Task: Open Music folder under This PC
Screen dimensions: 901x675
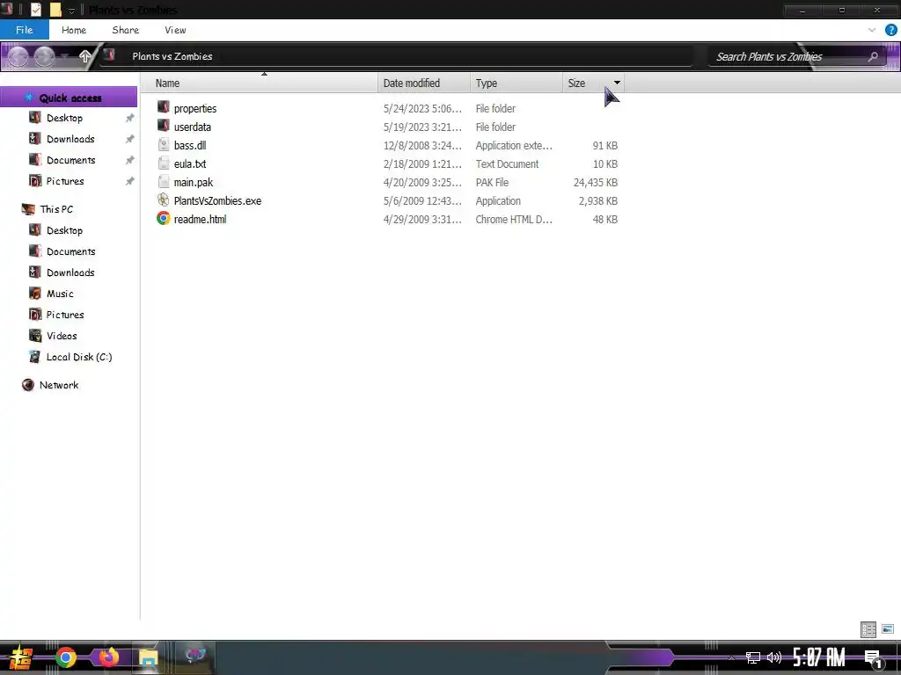Action: 60,294
